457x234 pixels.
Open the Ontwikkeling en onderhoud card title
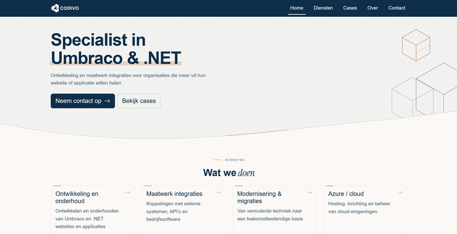pos(77,197)
